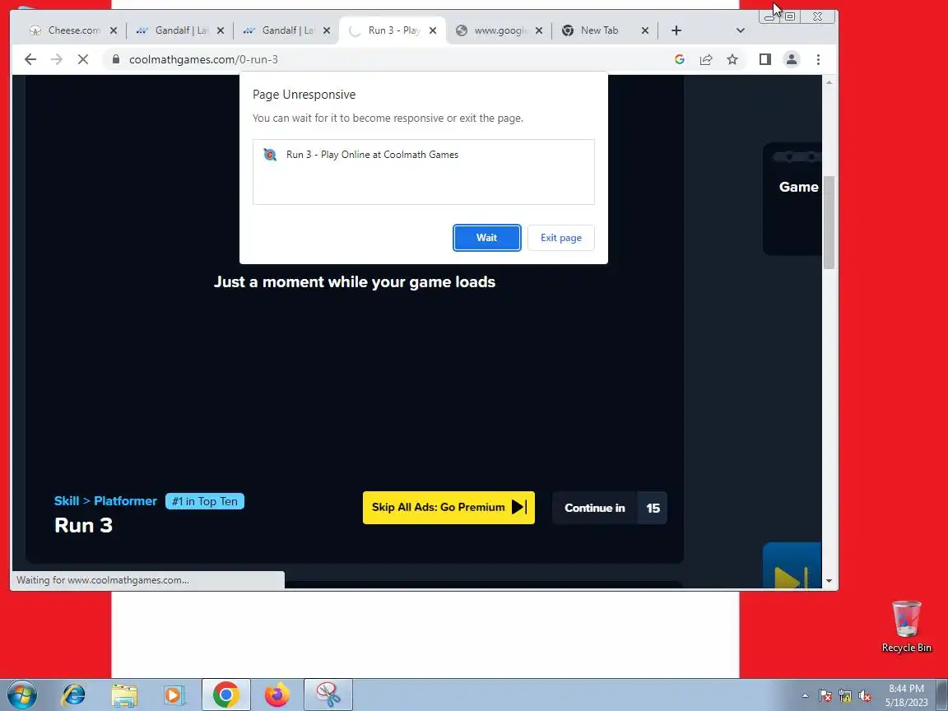
Task: Select the Run 3 entry in the dialog list
Action: [x=423, y=155]
